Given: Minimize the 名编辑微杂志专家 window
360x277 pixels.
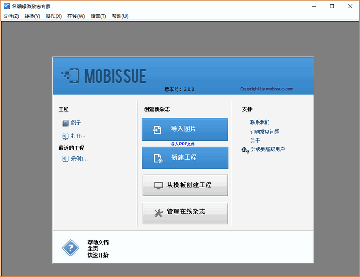Looking at the screenshot, I should pyautogui.click(x=314, y=6).
